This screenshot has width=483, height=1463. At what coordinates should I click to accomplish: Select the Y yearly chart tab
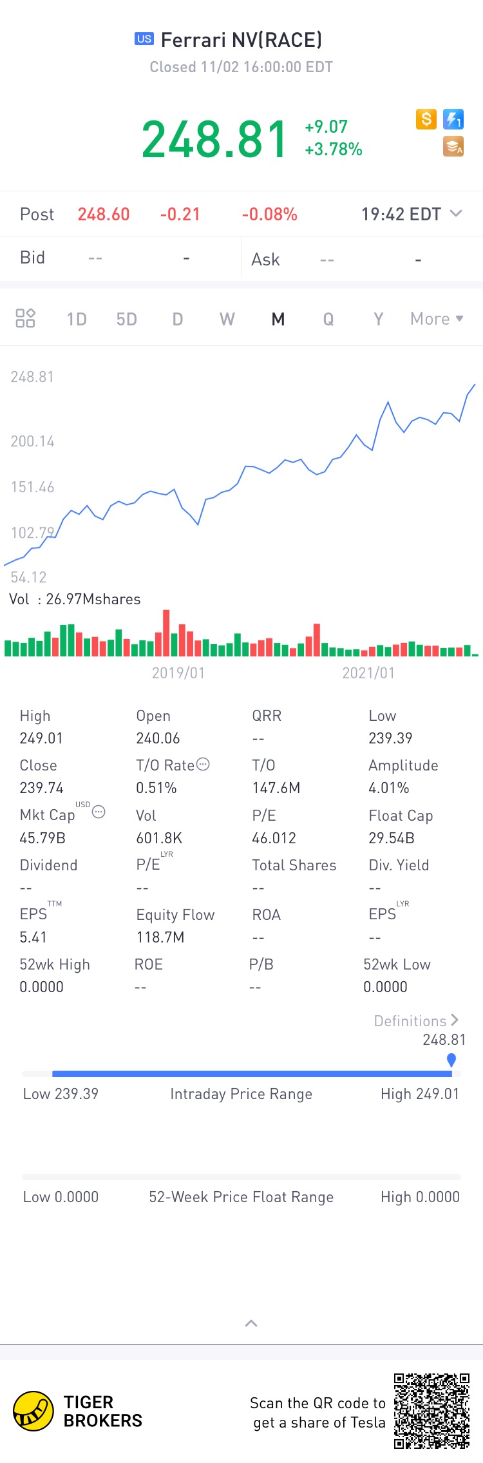click(x=379, y=319)
